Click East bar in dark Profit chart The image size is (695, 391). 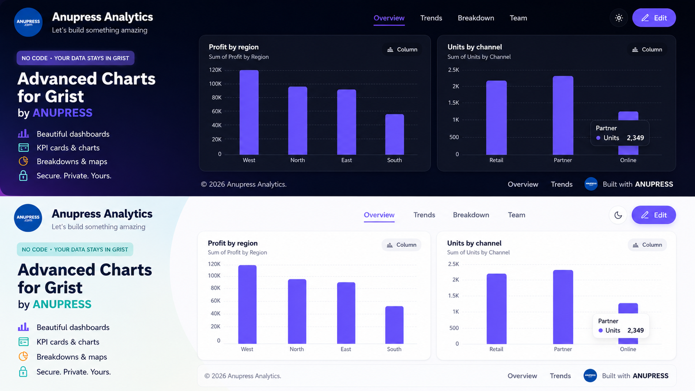coord(346,122)
